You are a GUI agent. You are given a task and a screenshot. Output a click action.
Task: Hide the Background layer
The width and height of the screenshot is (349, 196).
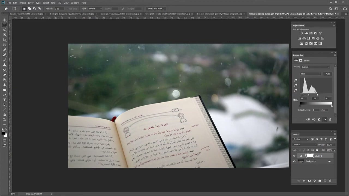[294, 161]
